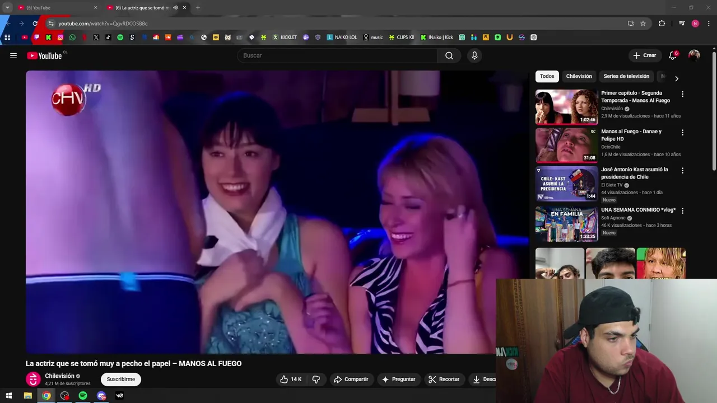
Task: Open Manos al Fuego Danae y Felipe thumbnail
Action: 566,145
